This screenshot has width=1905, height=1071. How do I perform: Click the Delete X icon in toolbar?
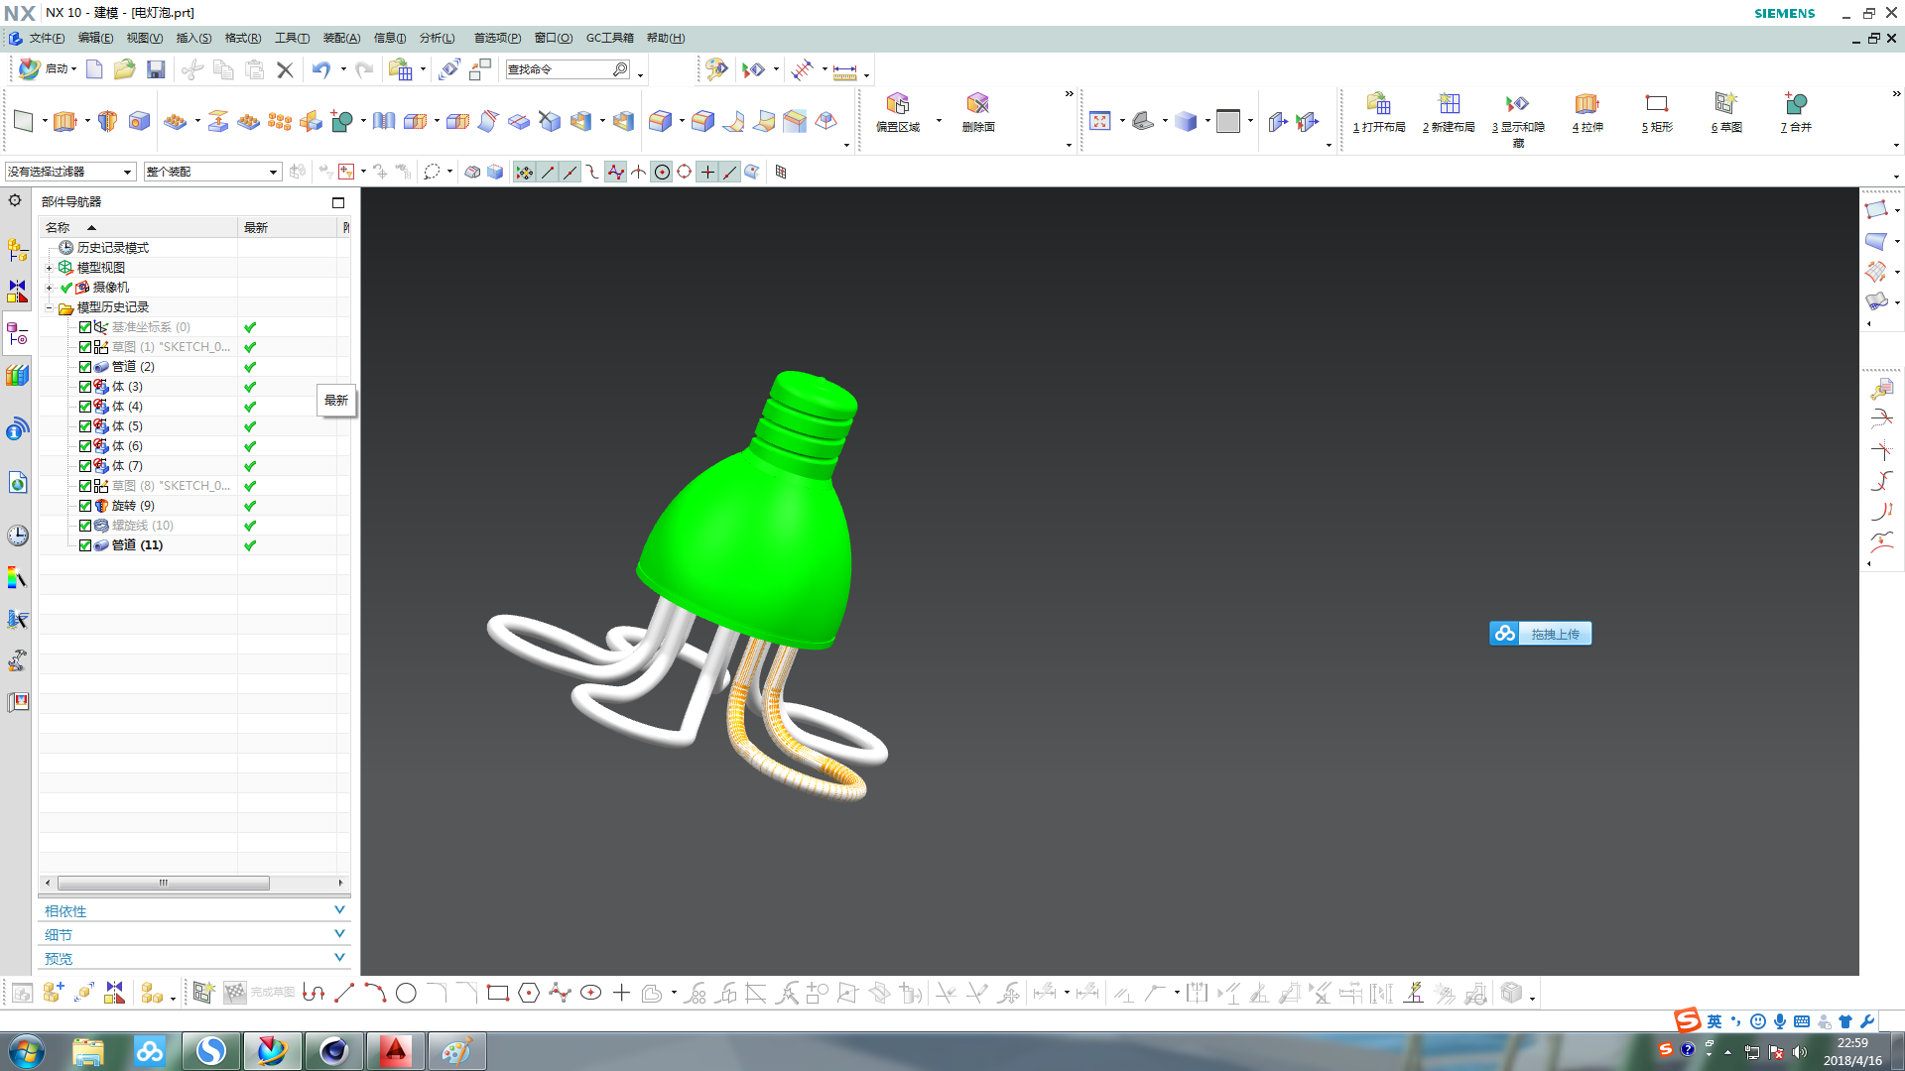[x=285, y=69]
